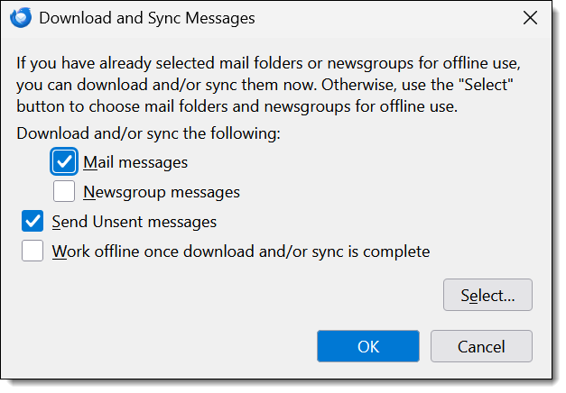
Task: Click the 'Newsgroup messages' label text
Action: [162, 192]
